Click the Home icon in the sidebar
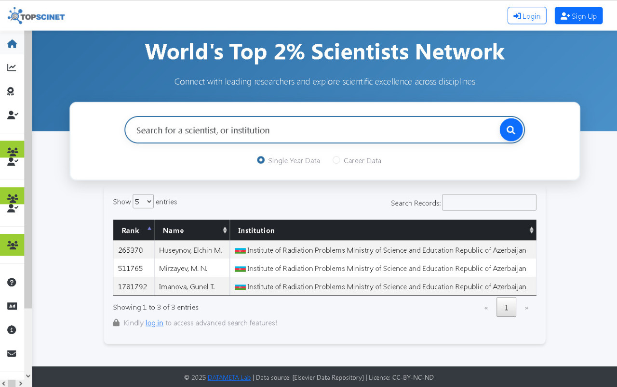Image resolution: width=617 pixels, height=387 pixels. pyautogui.click(x=12, y=44)
